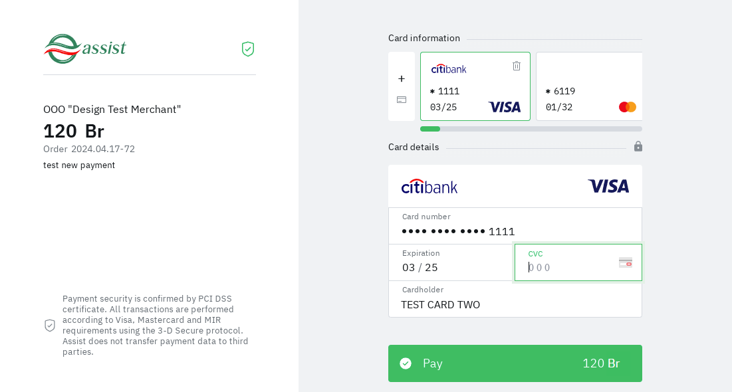
Task: Delete the saved Citibank card via the trash icon
Action: click(517, 66)
